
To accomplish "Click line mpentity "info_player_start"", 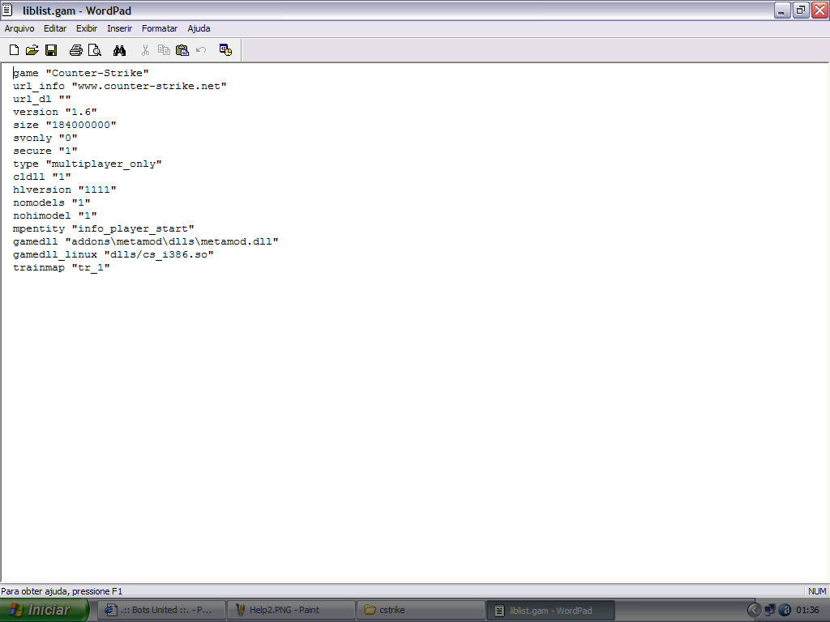I will click(104, 228).
